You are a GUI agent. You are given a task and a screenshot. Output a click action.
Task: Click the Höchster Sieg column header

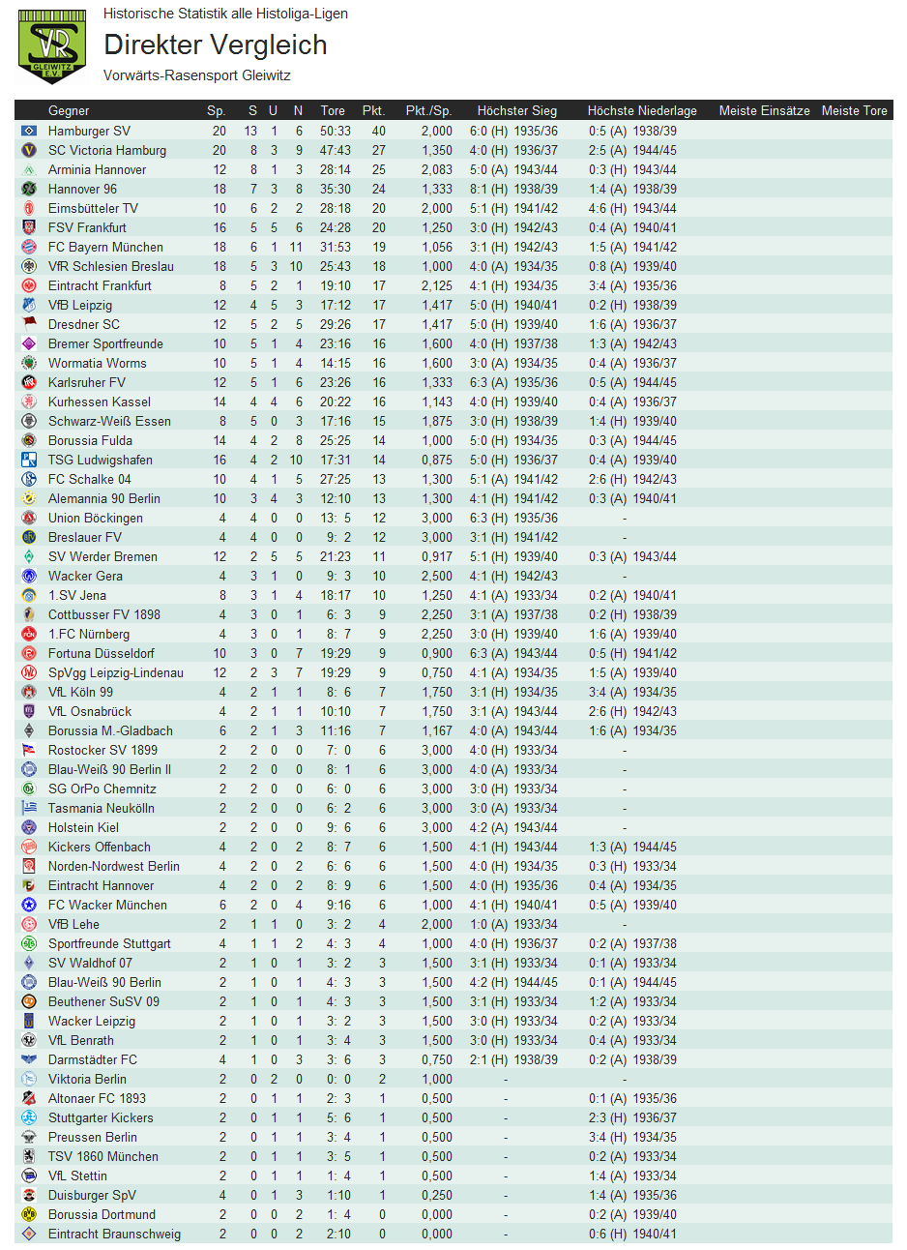click(517, 110)
